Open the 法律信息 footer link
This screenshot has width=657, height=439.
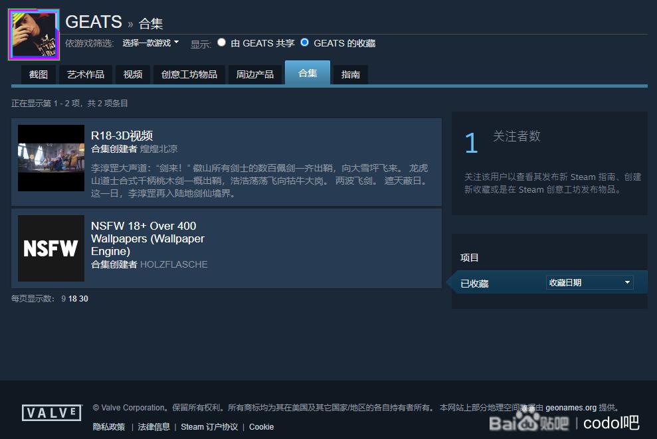[x=153, y=427]
